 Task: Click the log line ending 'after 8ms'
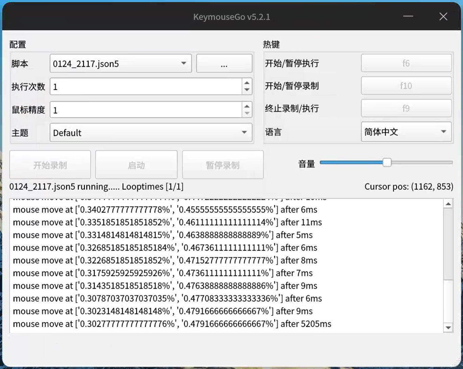point(165,260)
